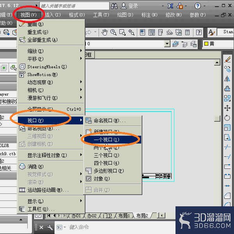Viewport: 234px width, 234px height.
Task: Click the zoom window tool
Action: [x=122, y=32]
